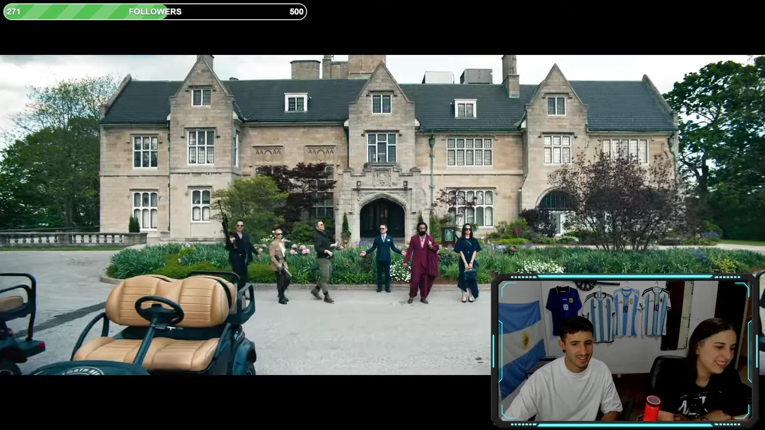
Task: Click the "FOLLOWERS" label on goal bar
Action: tap(155, 11)
